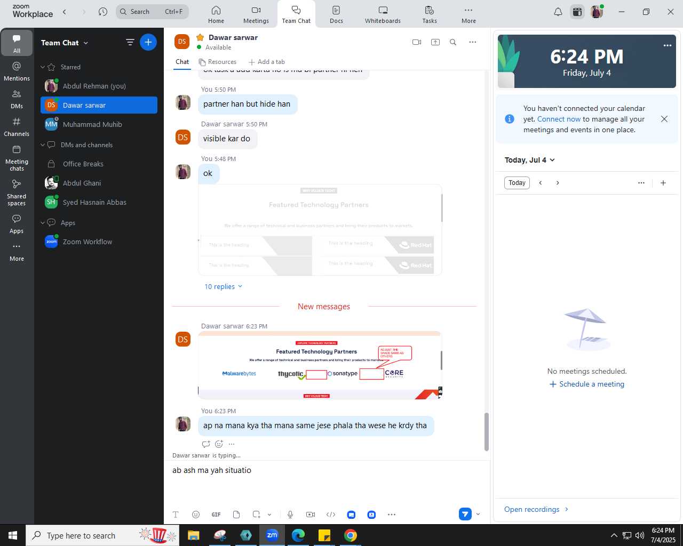Open send options arrow beside send button
Screen dimensions: 683x546
coord(478,514)
